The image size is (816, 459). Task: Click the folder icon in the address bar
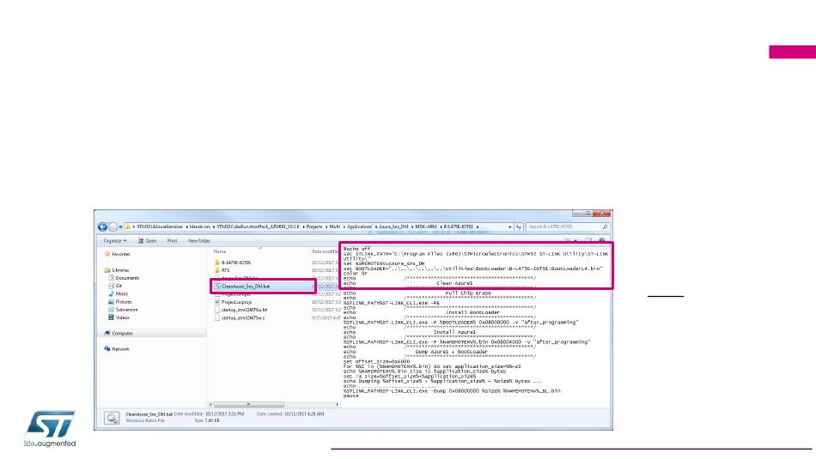pyautogui.click(x=127, y=226)
